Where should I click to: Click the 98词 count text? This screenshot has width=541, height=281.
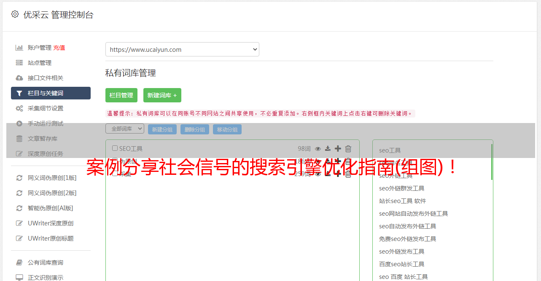304,148
